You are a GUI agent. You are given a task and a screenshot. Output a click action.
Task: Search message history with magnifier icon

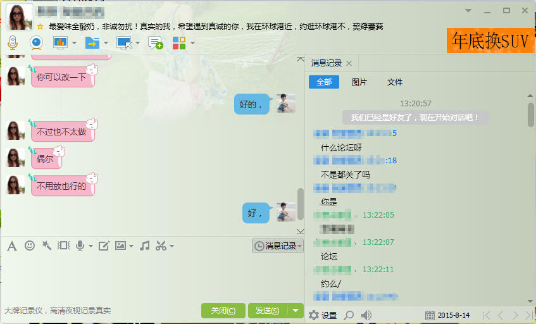(x=349, y=315)
